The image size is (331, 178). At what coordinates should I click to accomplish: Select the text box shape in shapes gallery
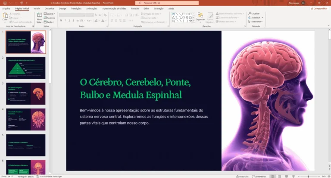coord(173,14)
